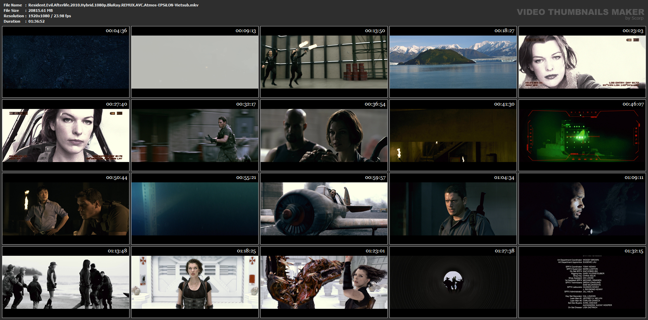648x320 pixels.
Task: Open the dark thumbnail at 00:41:30
Action: click(453, 135)
